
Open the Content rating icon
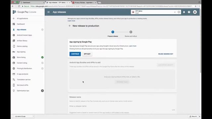point(14,63)
